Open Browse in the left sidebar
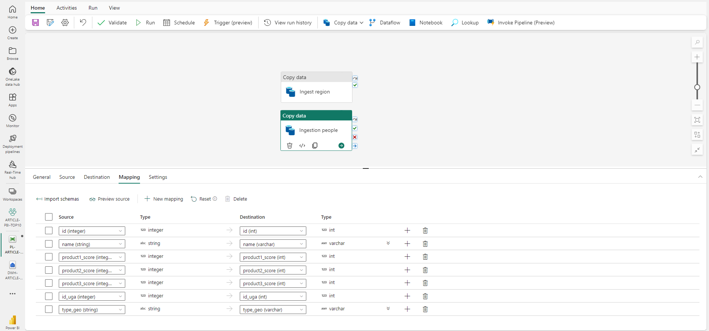This screenshot has width=709, height=331. click(x=13, y=54)
